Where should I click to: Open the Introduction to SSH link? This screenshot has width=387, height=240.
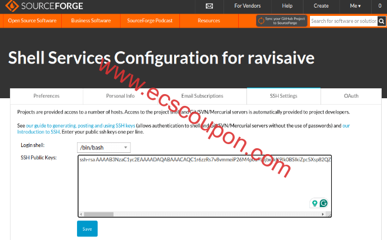coord(38,132)
